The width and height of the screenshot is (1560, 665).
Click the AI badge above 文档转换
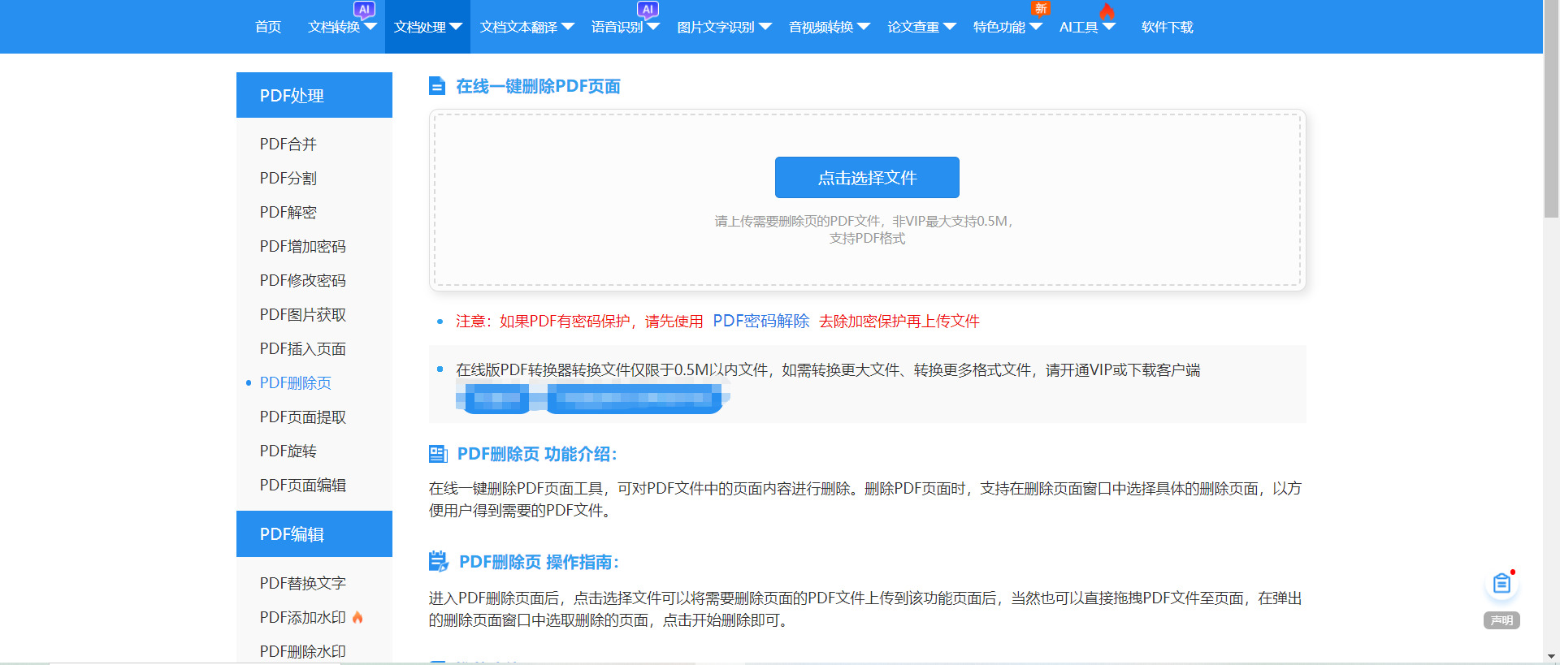point(364,10)
